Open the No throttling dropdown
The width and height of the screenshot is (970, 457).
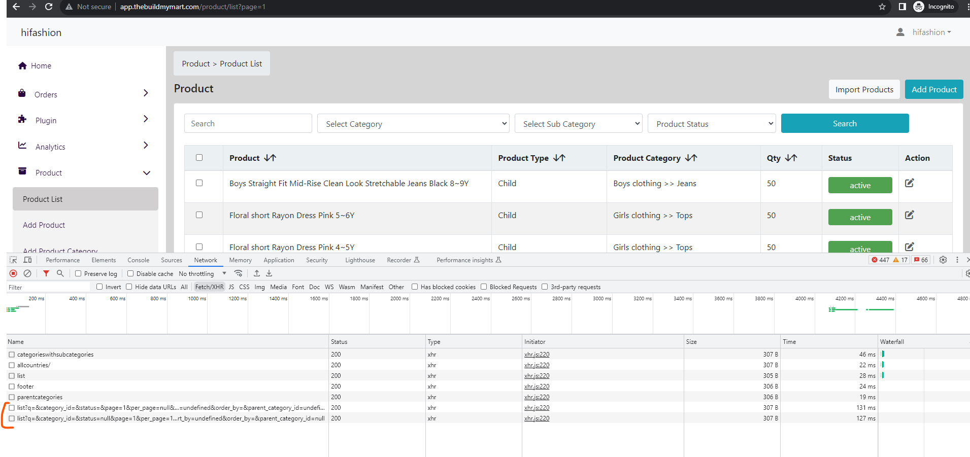pos(203,273)
